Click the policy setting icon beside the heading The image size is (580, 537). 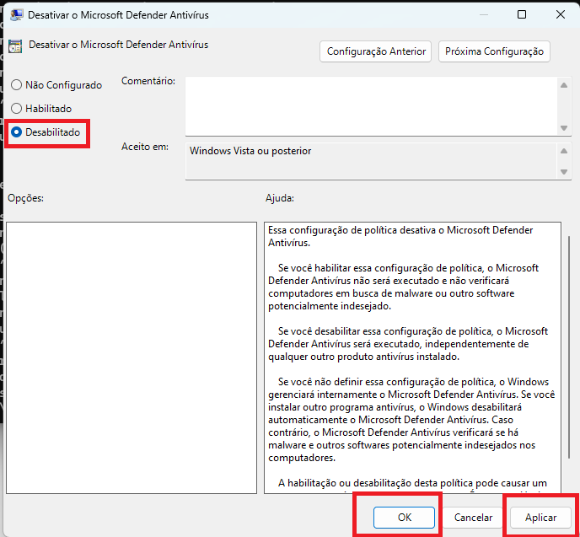point(15,46)
